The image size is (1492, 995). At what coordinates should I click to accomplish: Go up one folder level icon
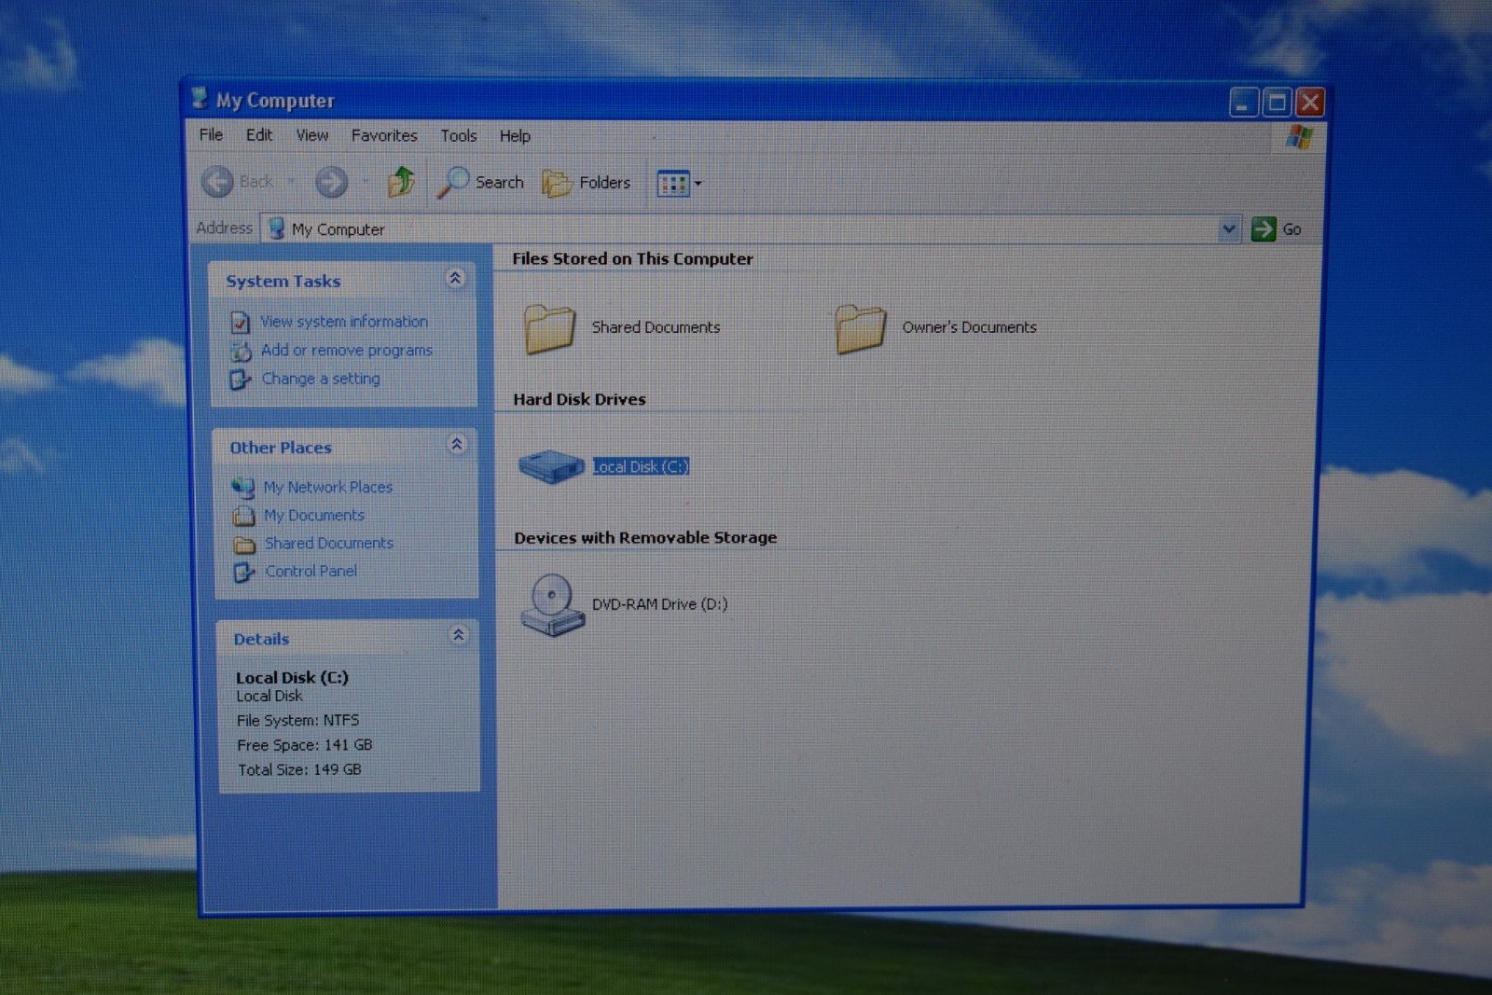(x=401, y=181)
